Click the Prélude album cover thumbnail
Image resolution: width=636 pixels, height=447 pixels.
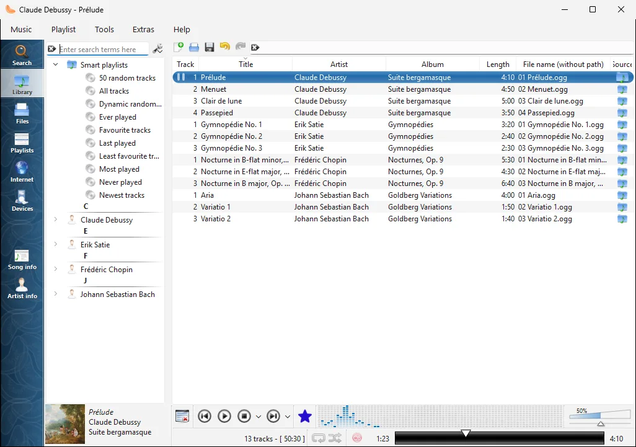coord(65,424)
